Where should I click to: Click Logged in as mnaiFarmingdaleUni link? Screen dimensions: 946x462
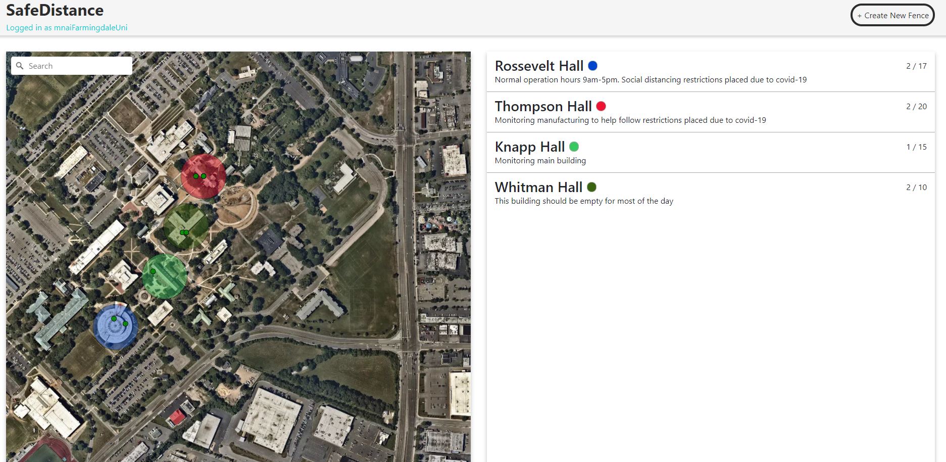67,28
